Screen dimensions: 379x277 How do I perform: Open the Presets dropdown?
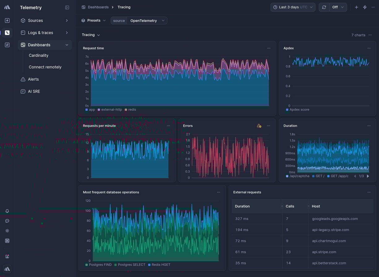click(x=93, y=20)
